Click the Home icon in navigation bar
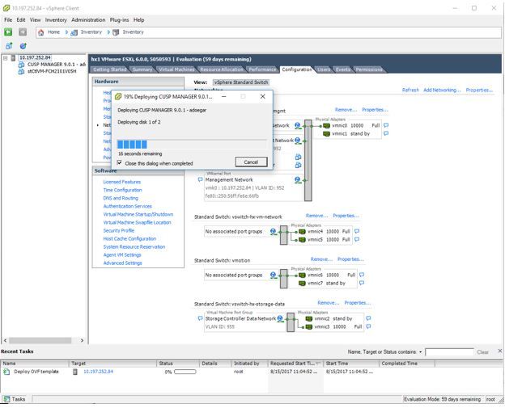505x408 pixels. [41, 32]
